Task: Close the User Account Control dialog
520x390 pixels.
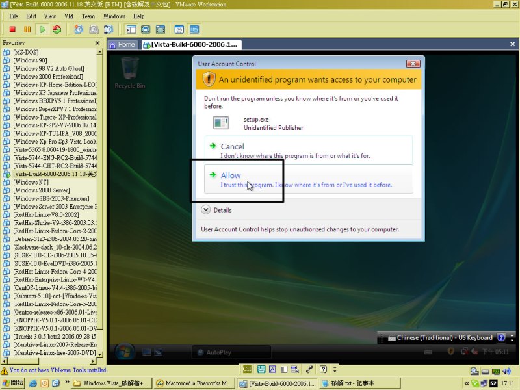Action: click(x=413, y=64)
